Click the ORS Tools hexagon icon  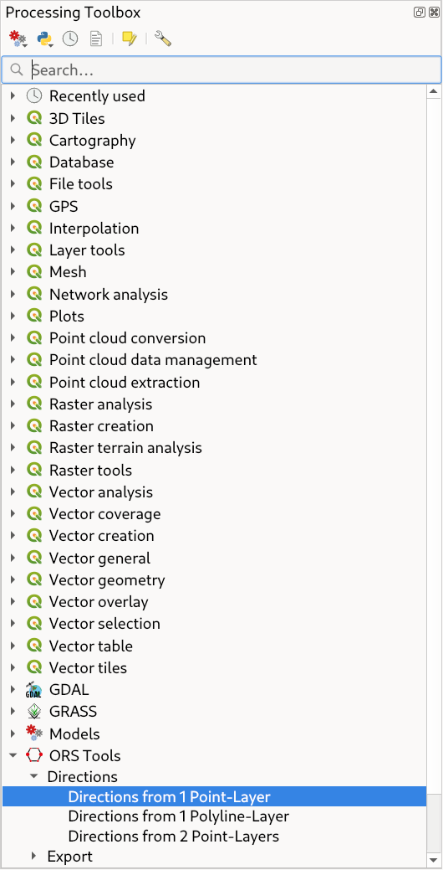pyautogui.click(x=33, y=755)
